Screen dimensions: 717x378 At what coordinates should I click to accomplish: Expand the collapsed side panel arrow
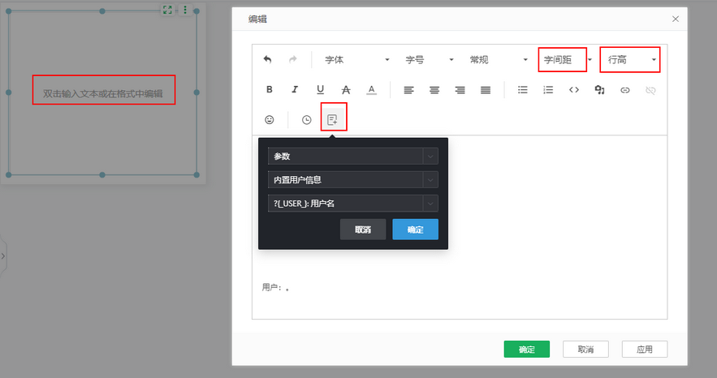(3, 256)
